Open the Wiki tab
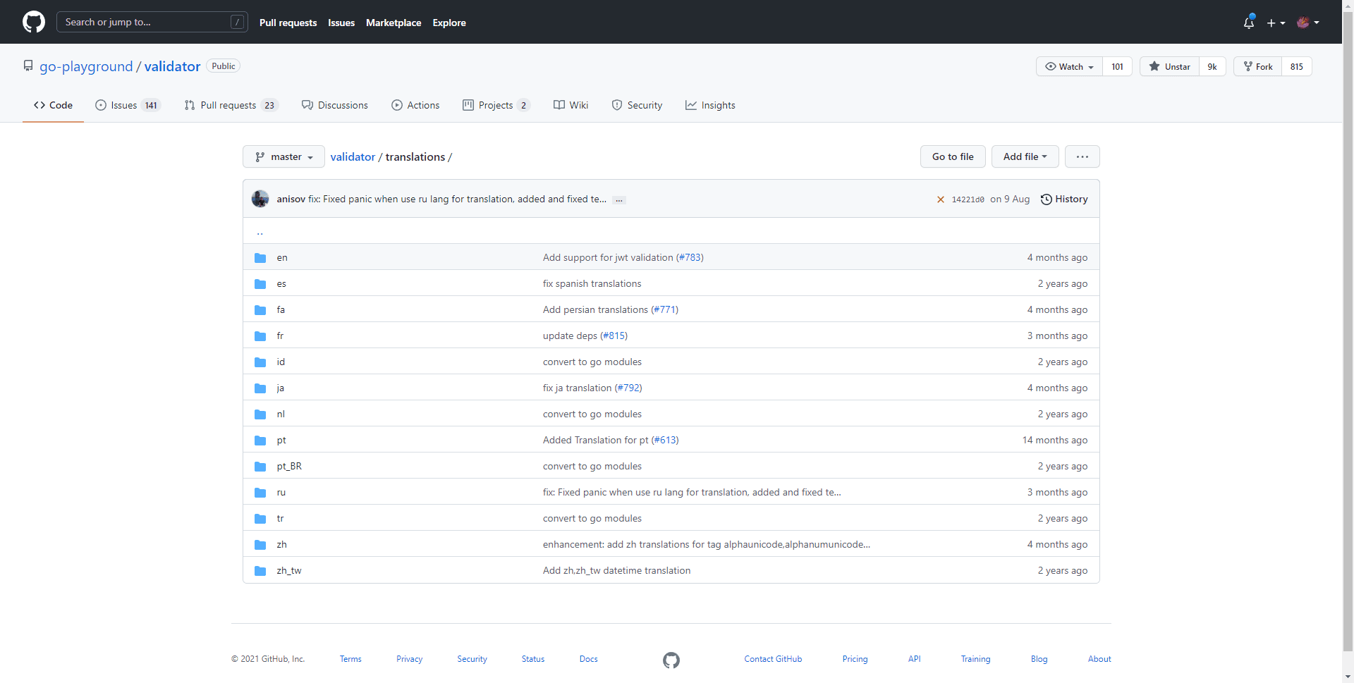 click(571, 105)
